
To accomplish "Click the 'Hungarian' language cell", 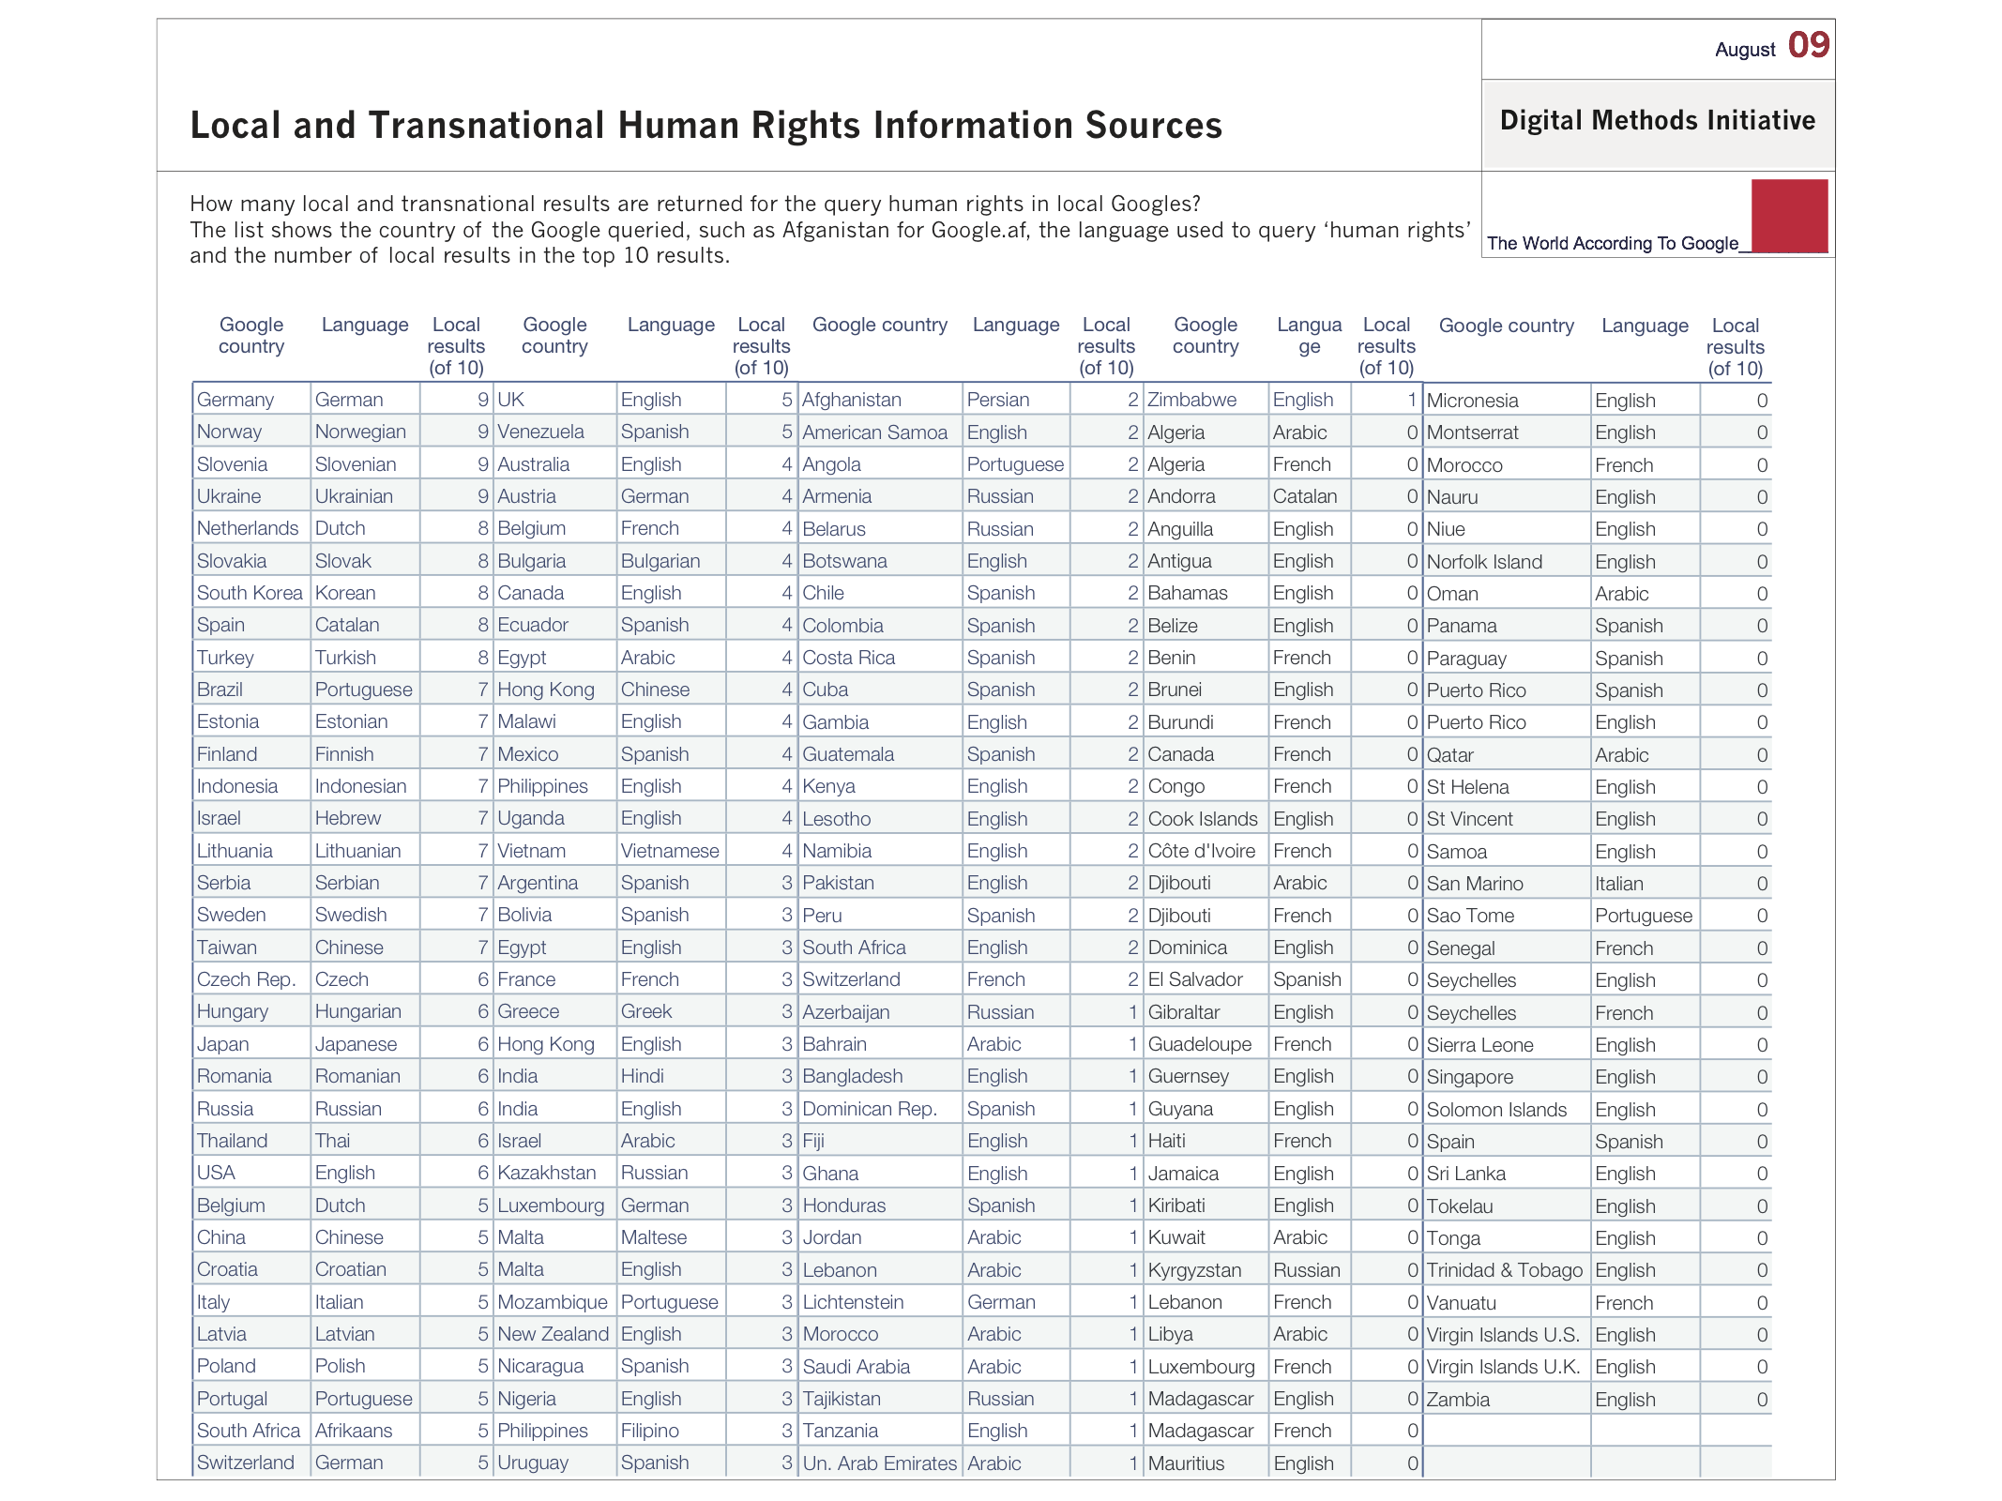I will click(365, 1011).
